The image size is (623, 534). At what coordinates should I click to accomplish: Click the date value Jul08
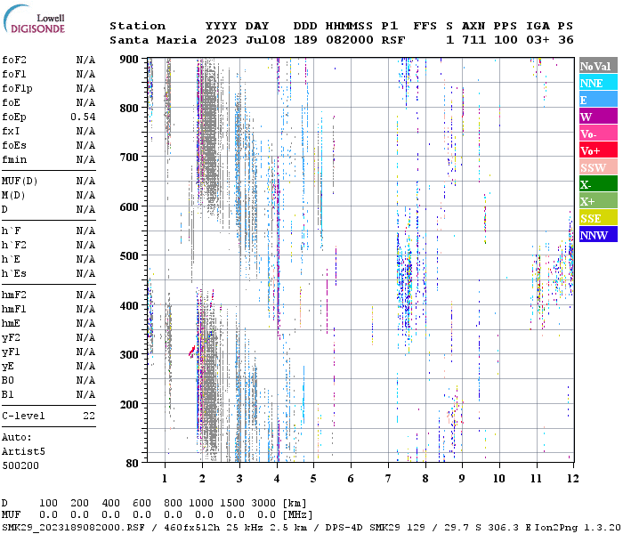(265, 40)
